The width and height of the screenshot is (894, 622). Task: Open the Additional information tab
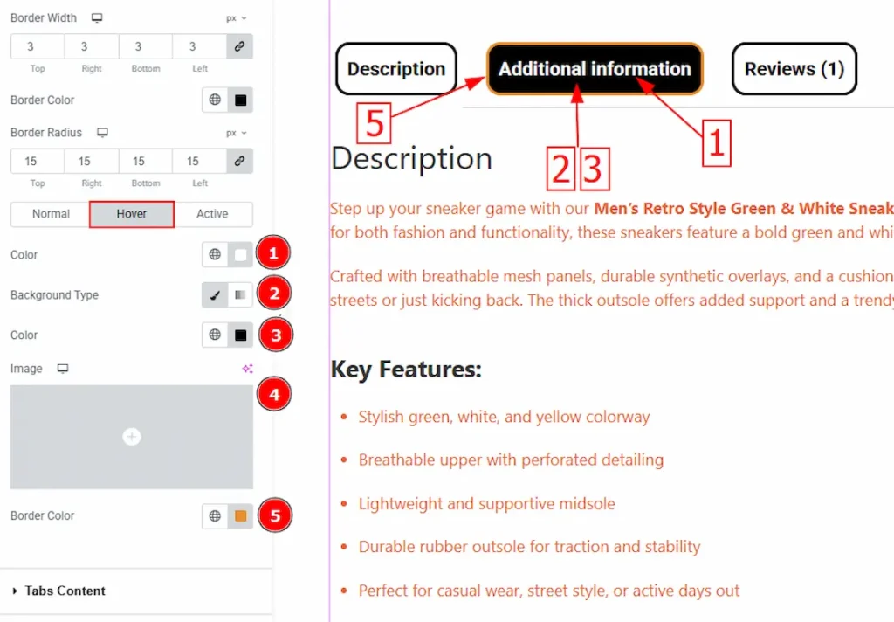[595, 69]
